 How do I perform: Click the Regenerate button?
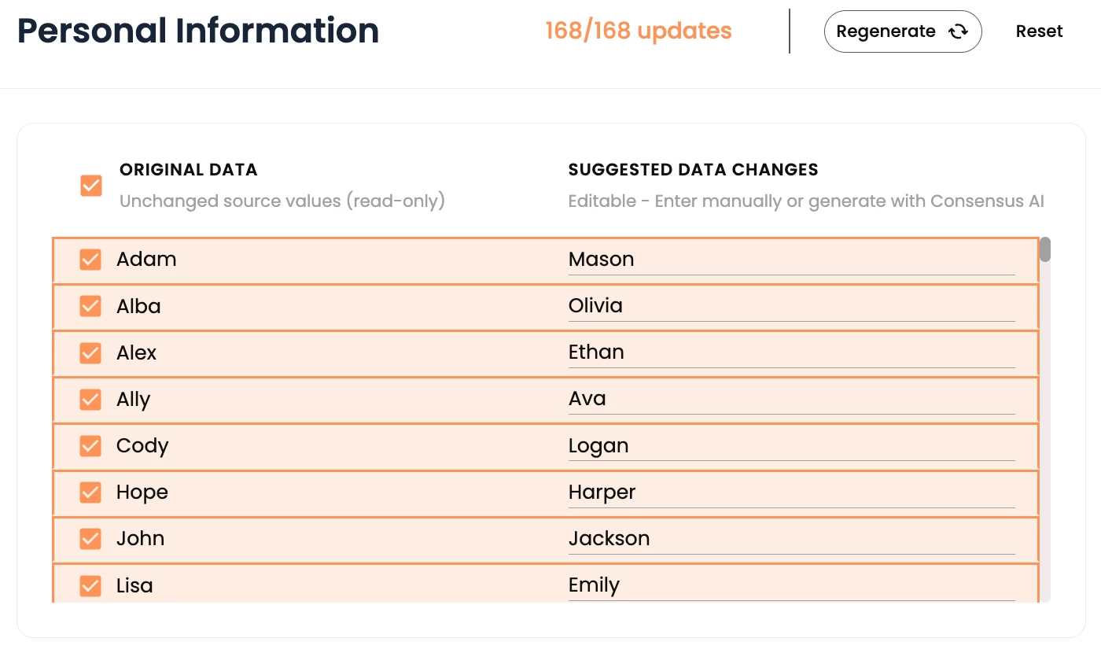tap(902, 31)
